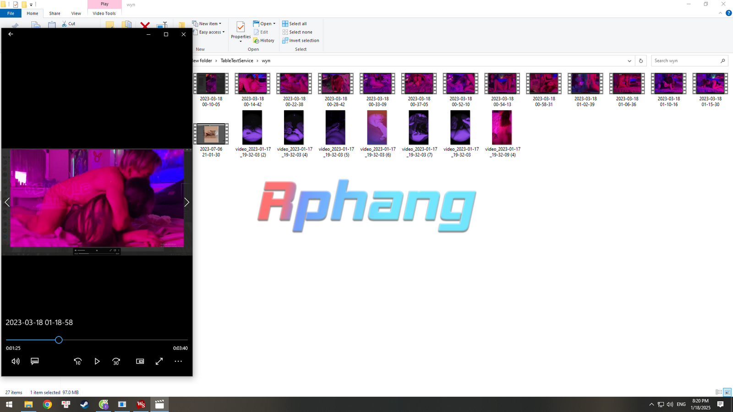
Task: Click Invert selection in the ribbon
Action: pyautogui.click(x=301, y=41)
